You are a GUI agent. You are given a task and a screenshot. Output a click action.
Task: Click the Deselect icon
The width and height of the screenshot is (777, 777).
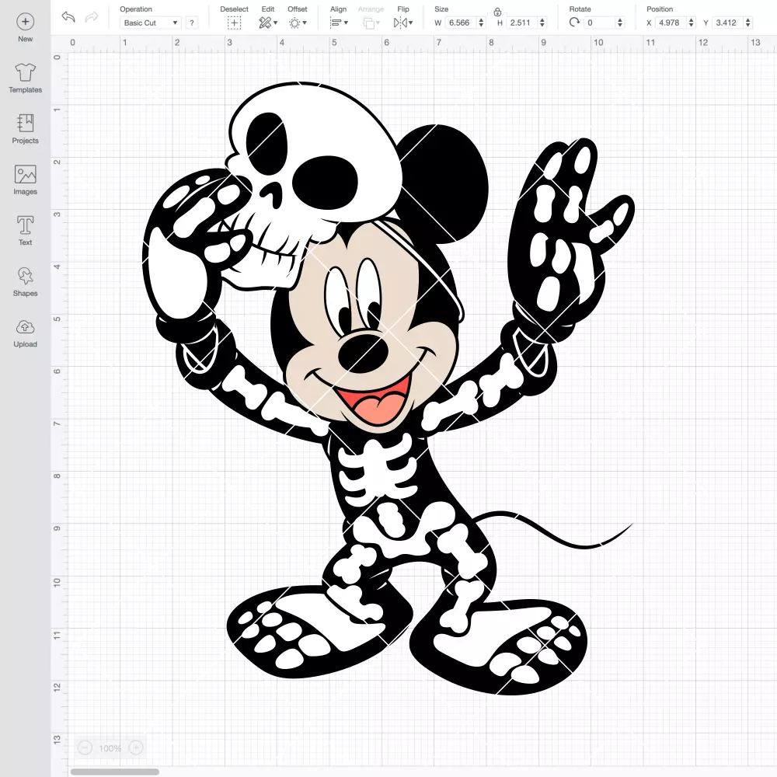235,23
